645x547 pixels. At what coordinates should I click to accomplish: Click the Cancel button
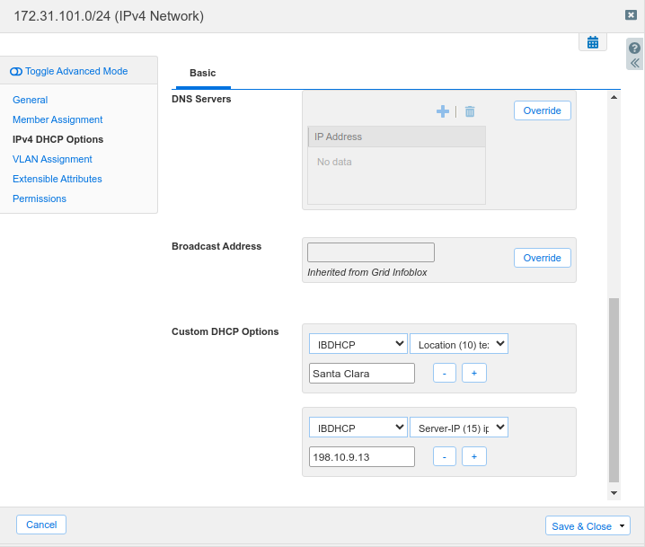(41, 525)
